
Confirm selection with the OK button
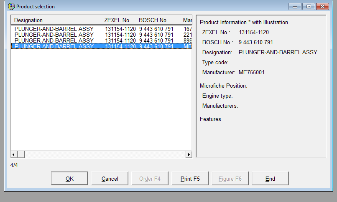[69, 179]
